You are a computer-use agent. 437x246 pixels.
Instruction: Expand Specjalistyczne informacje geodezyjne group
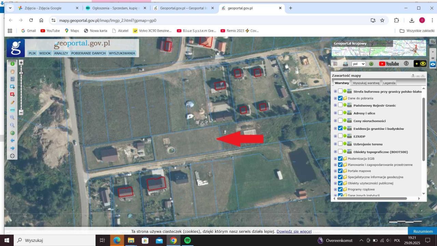335,177
